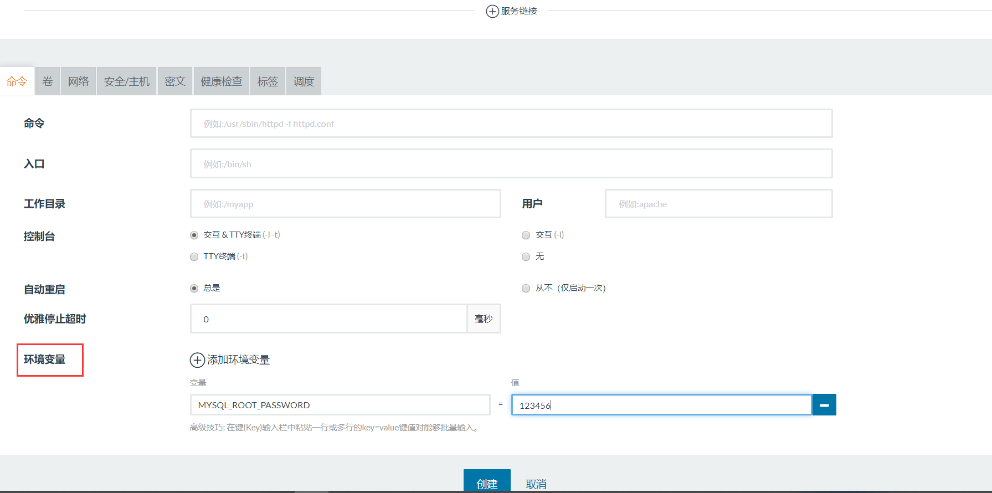
Task: Focus the 命令 input field
Action: pyautogui.click(x=511, y=124)
